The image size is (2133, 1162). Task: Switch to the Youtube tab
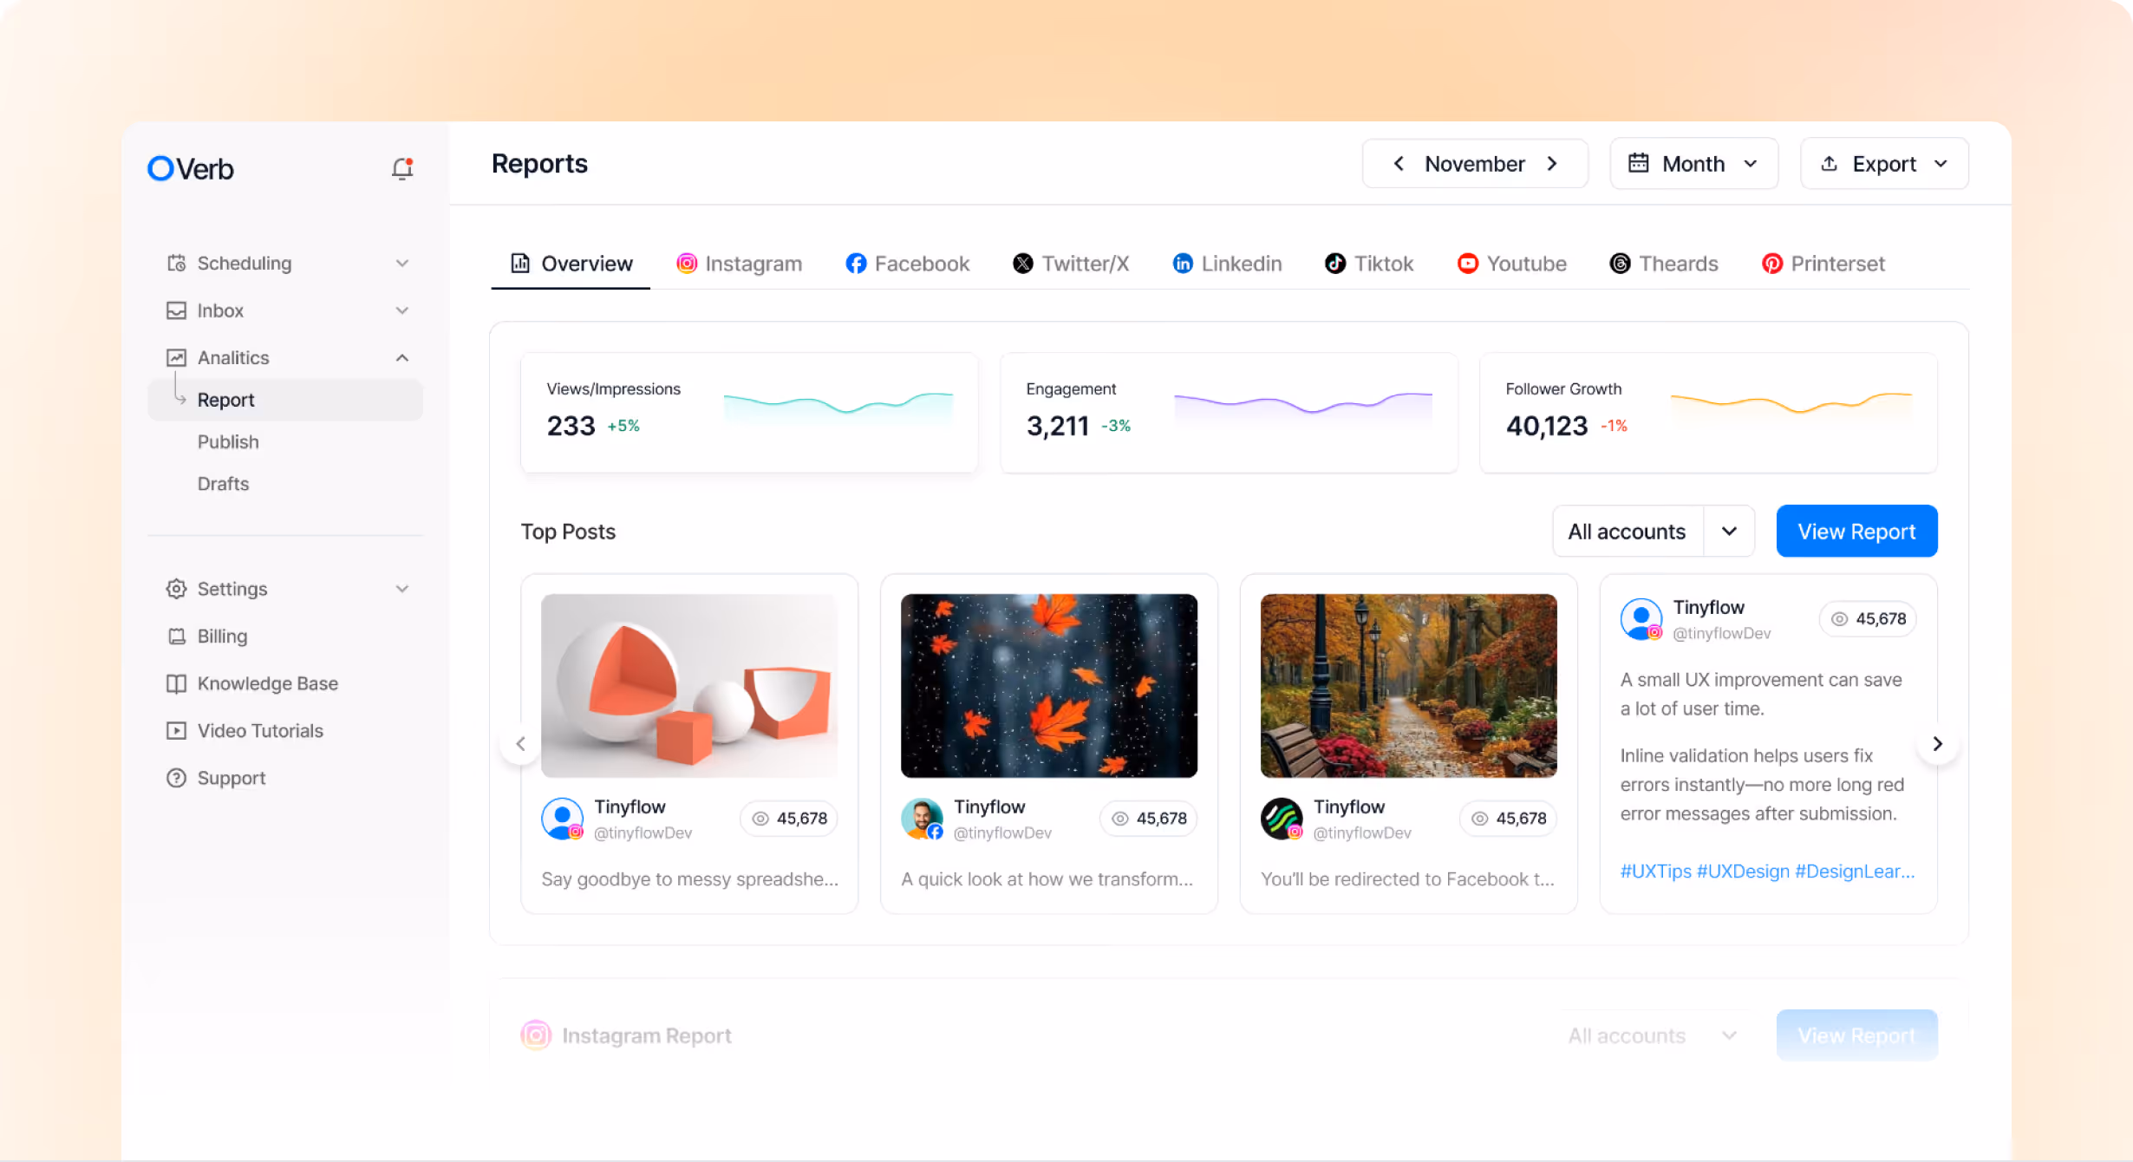(x=1511, y=264)
